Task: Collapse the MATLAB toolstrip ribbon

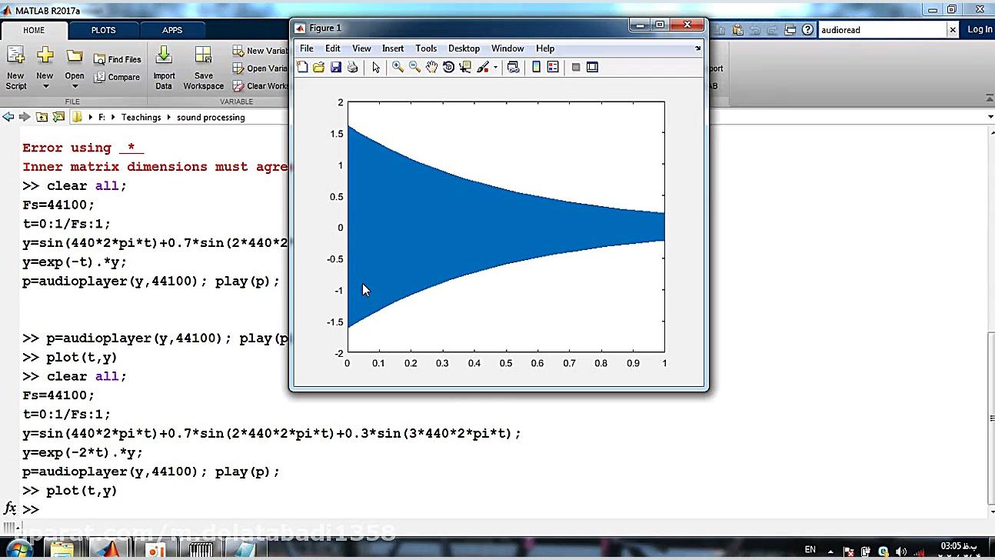Action: coord(989,98)
